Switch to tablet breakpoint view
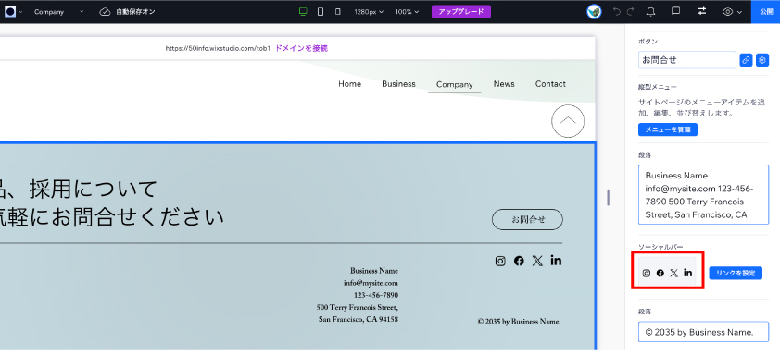This screenshot has width=780, height=355. (321, 11)
